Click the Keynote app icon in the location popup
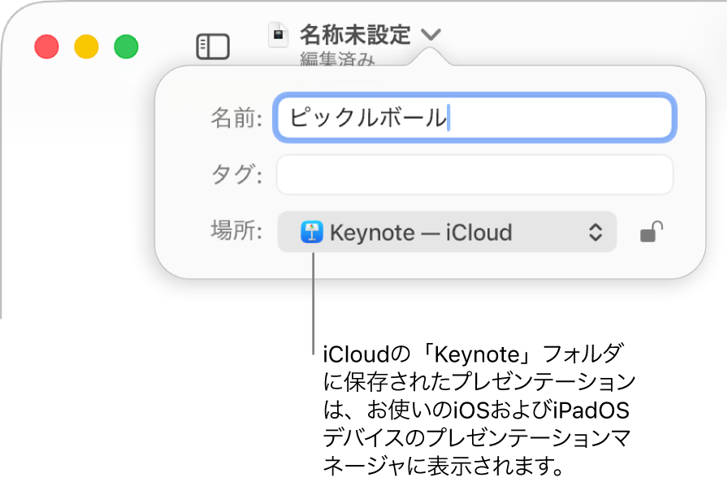Image resolution: width=728 pixels, height=482 pixels. (310, 232)
